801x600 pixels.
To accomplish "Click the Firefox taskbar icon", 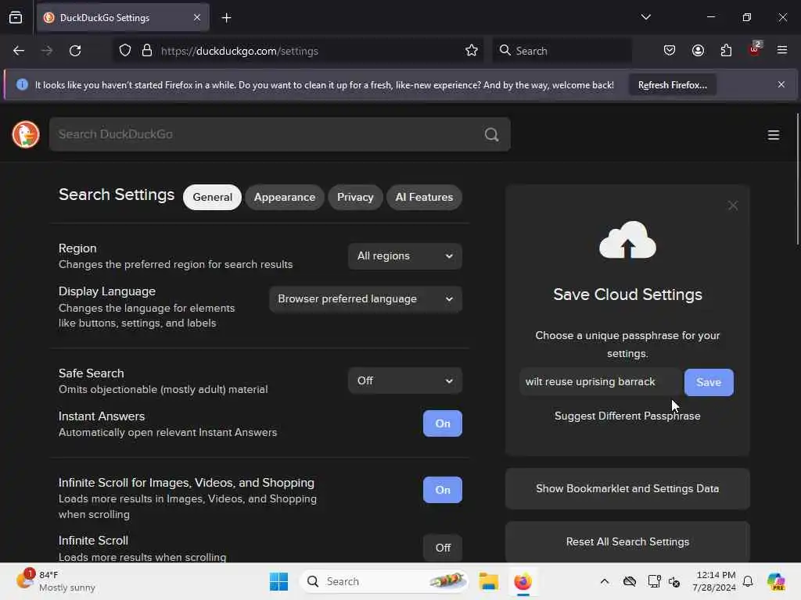I will (x=523, y=581).
